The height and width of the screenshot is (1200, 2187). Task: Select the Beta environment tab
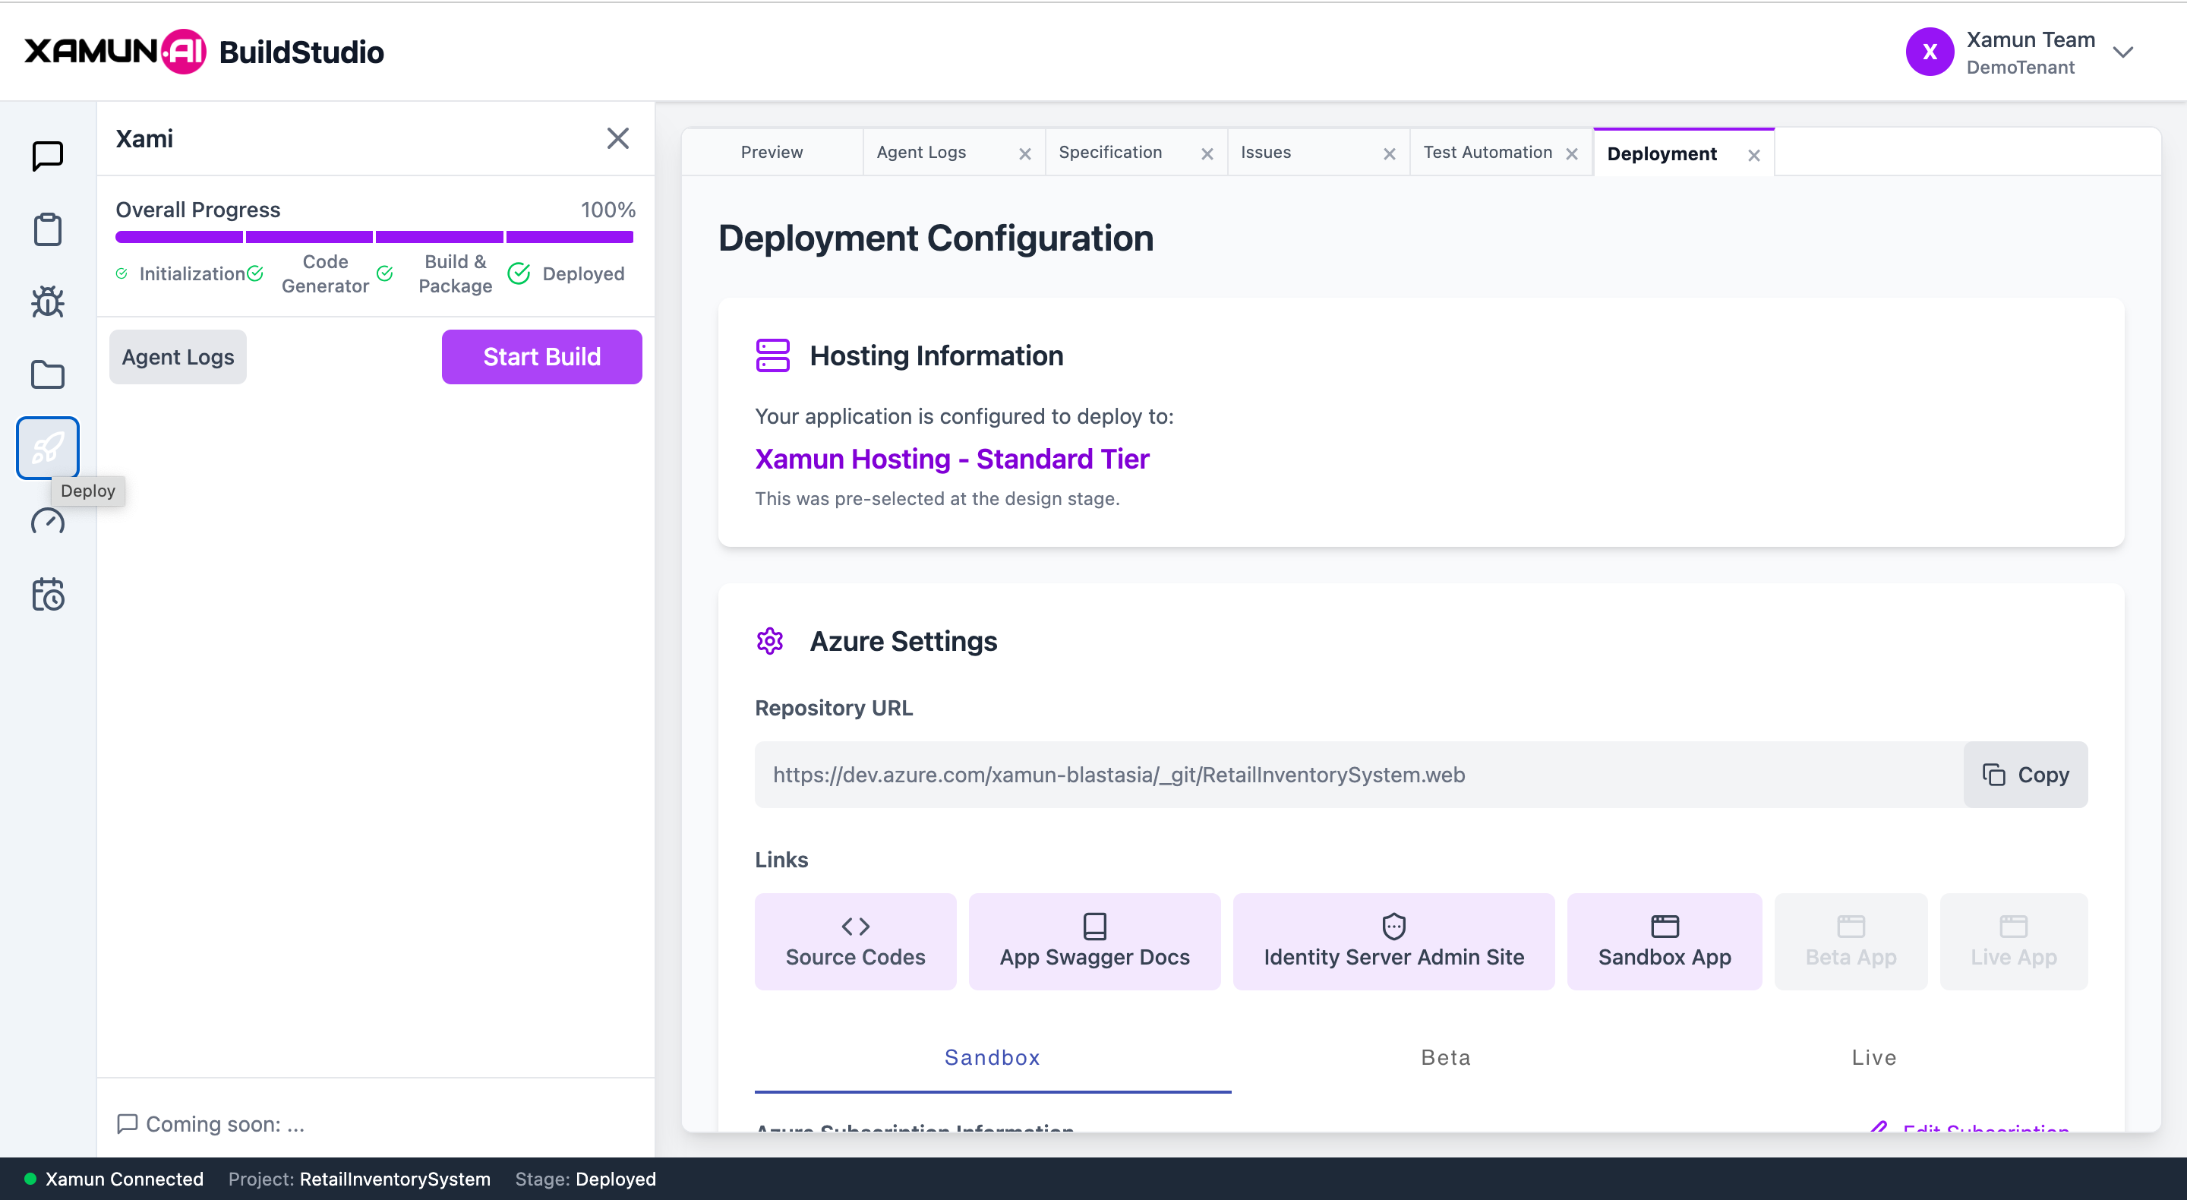1446,1058
